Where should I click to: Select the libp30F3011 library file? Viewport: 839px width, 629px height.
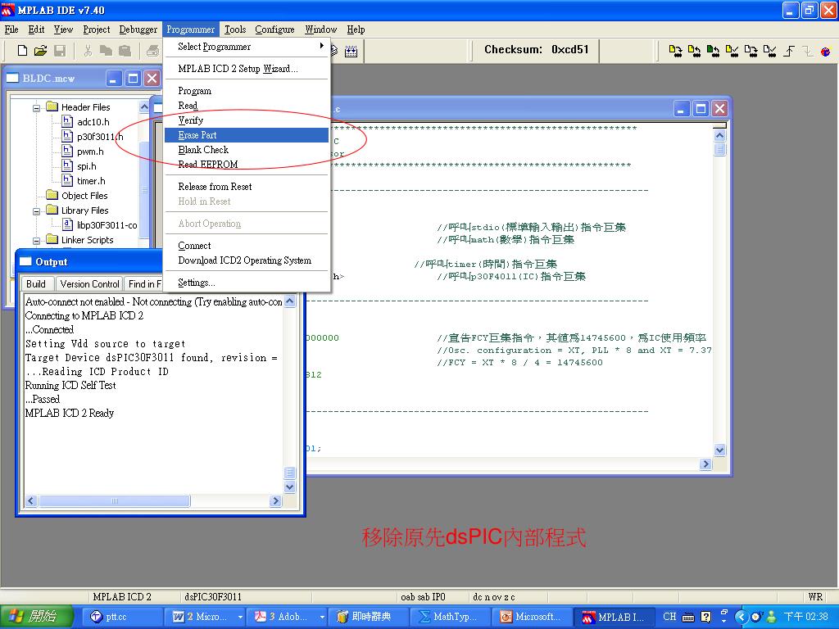[107, 225]
